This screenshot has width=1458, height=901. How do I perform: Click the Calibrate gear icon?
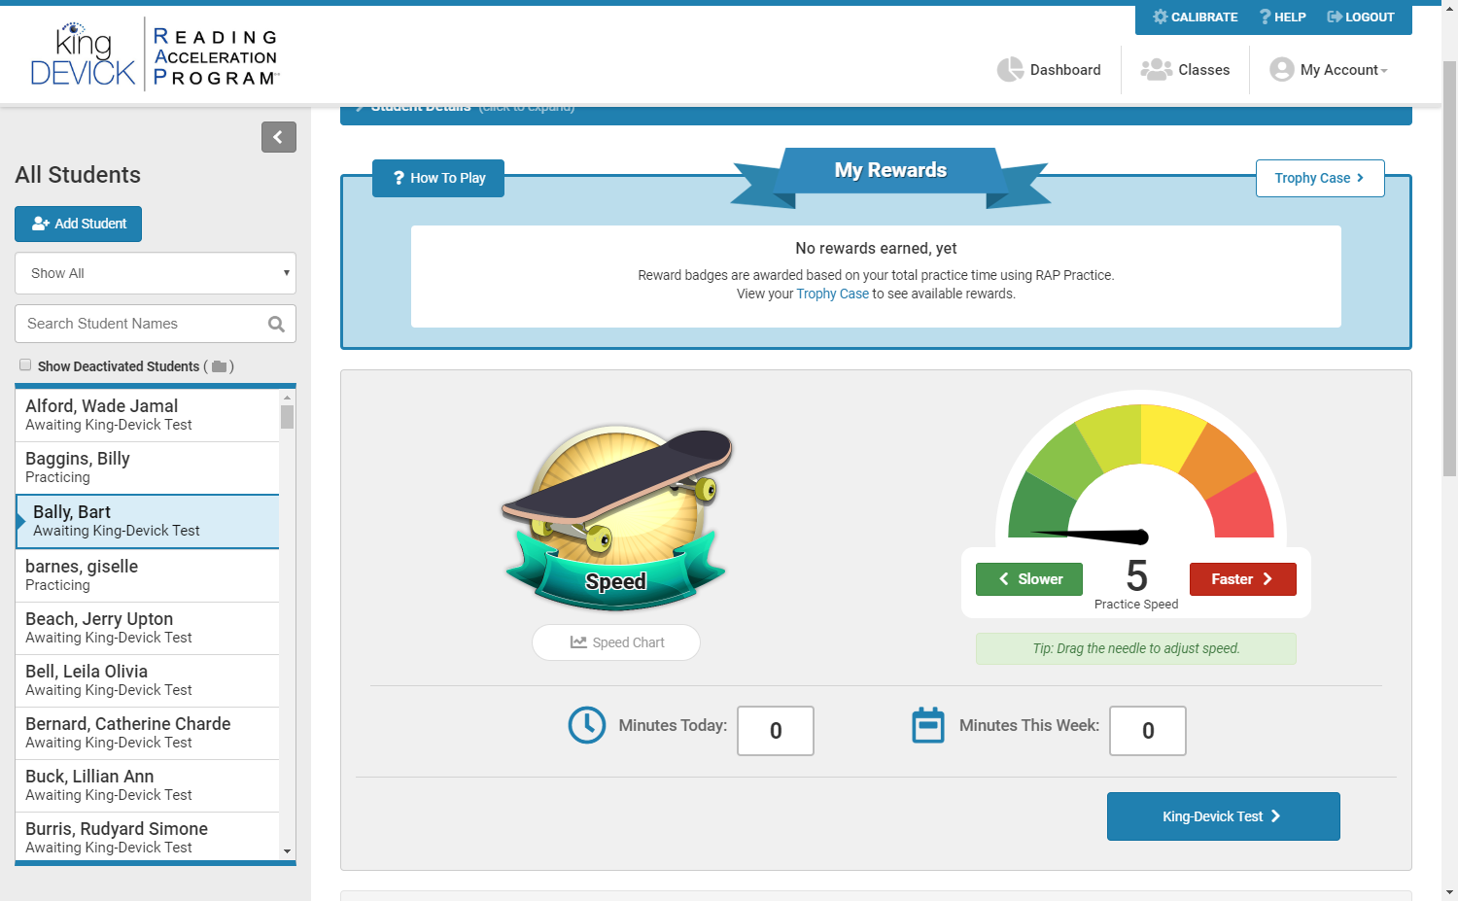(x=1160, y=17)
